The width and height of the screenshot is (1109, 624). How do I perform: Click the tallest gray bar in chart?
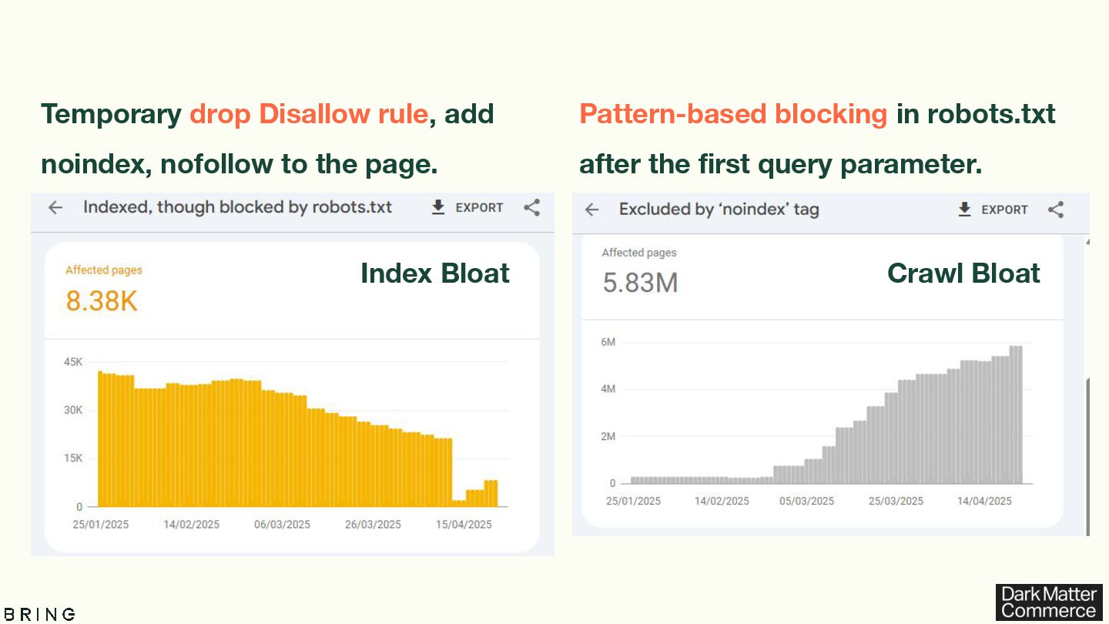click(1016, 416)
